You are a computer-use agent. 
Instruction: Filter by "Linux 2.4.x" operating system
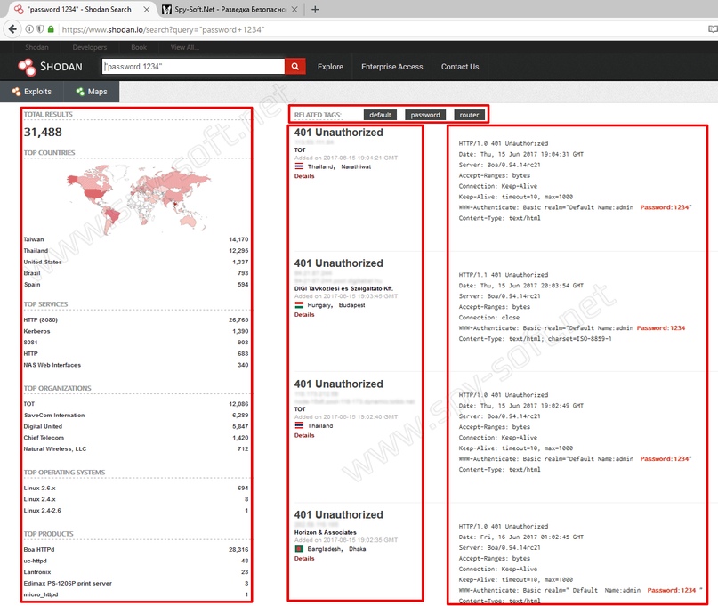136,499
